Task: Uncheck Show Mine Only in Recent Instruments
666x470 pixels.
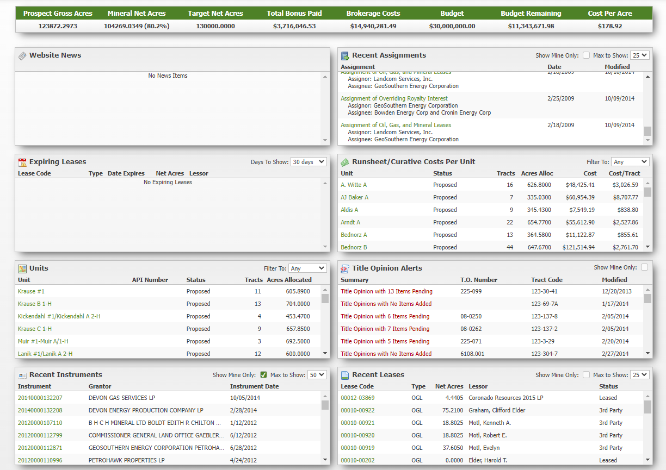Action: [x=263, y=375]
